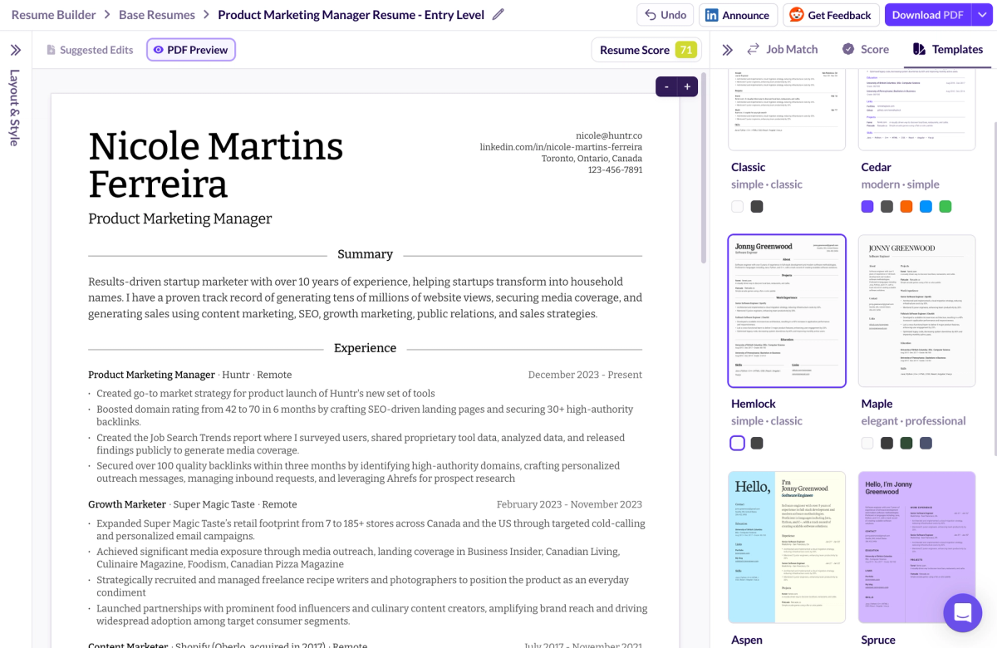Screen dimensions: 997x648
Task: Expand the Layout & Style sidebar chevrons
Action: coord(15,50)
